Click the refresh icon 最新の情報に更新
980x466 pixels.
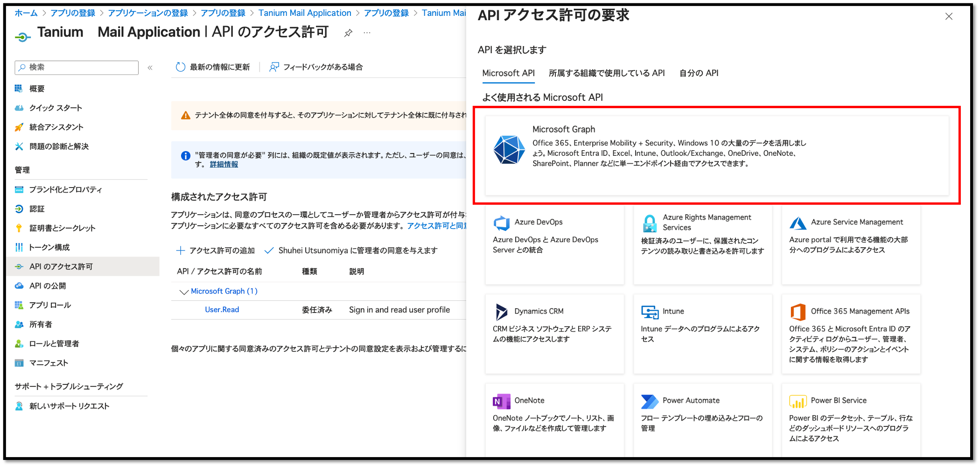[x=181, y=67]
